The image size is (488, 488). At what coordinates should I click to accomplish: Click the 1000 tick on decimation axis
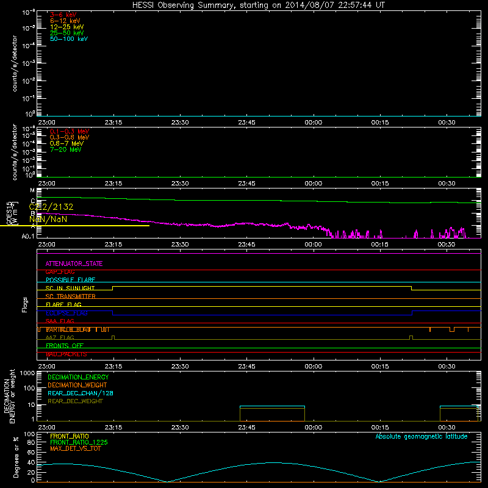[27, 373]
